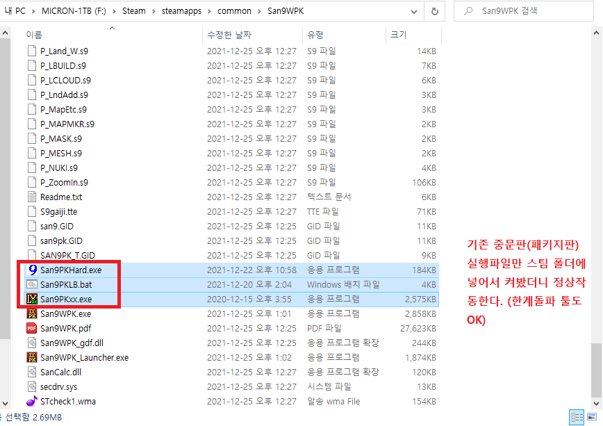Refresh the San9WPK folder view
This screenshot has height=426, width=603.
(435, 11)
